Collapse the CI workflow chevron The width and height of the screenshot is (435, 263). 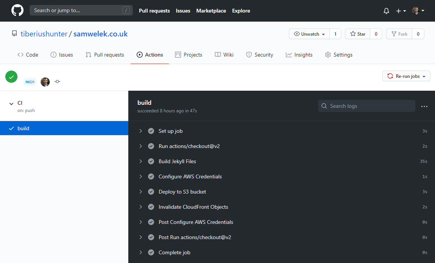(11, 104)
